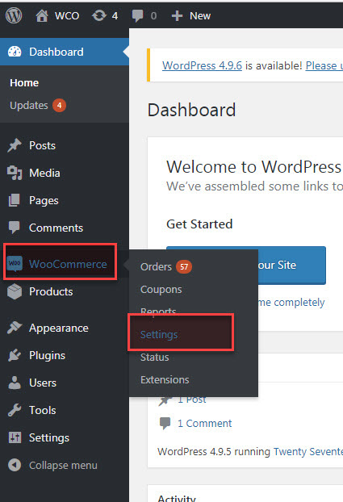
Task: Click the WCO site name text
Action: (67, 15)
